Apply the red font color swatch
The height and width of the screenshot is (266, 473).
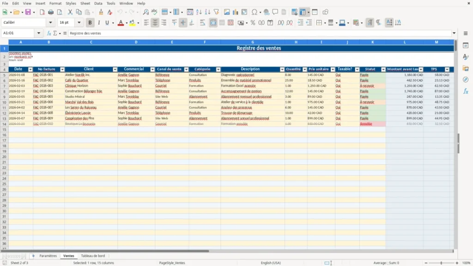coord(121,23)
